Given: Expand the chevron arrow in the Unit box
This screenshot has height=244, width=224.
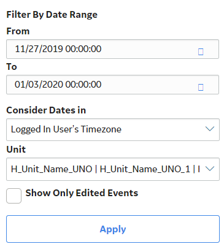Looking at the screenshot, I should (x=210, y=169).
